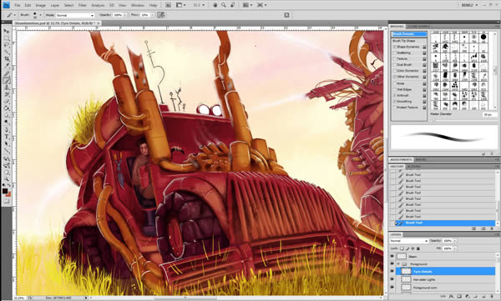Hide the Beam layer
The height and width of the screenshot is (301, 501).
pyautogui.click(x=392, y=256)
